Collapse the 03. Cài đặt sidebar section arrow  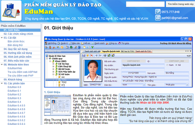tap(2, 38)
